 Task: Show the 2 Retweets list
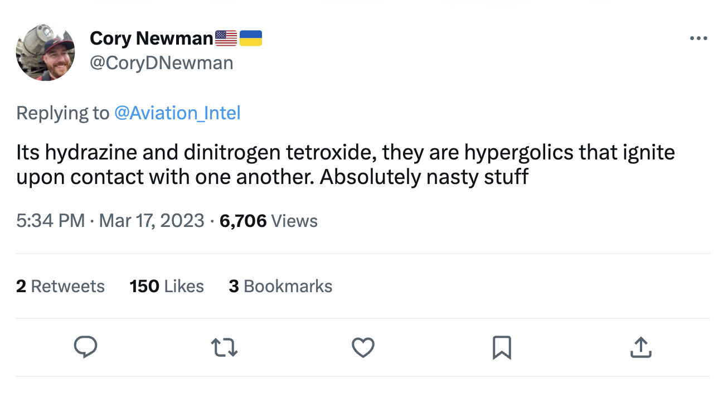[60, 286]
